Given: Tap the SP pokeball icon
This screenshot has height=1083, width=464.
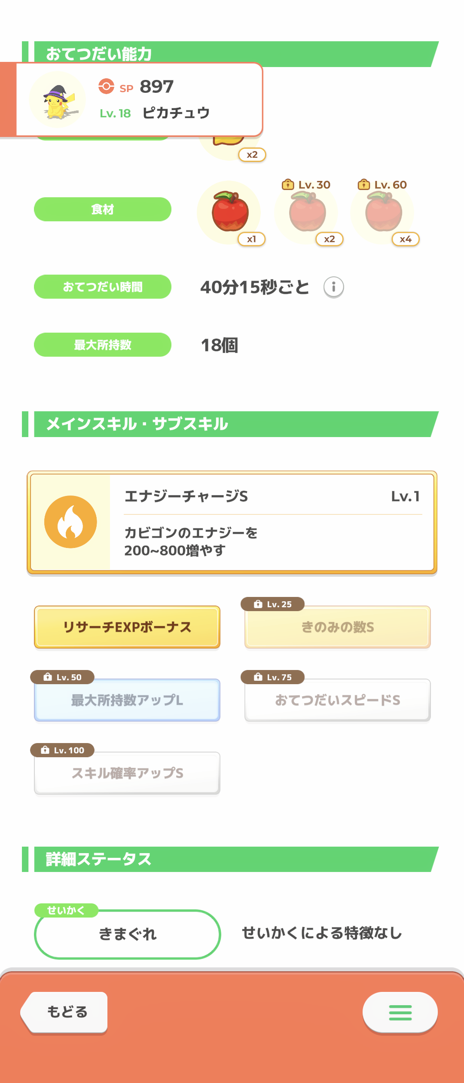Looking at the screenshot, I should coord(106,86).
